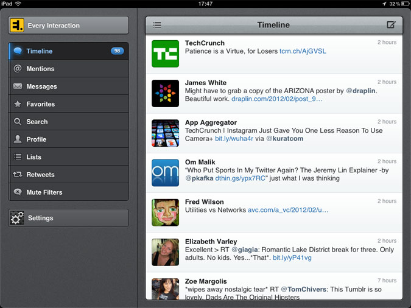Open Settings button
Image resolution: width=411 pixels, height=308 pixels.
[x=69, y=218]
